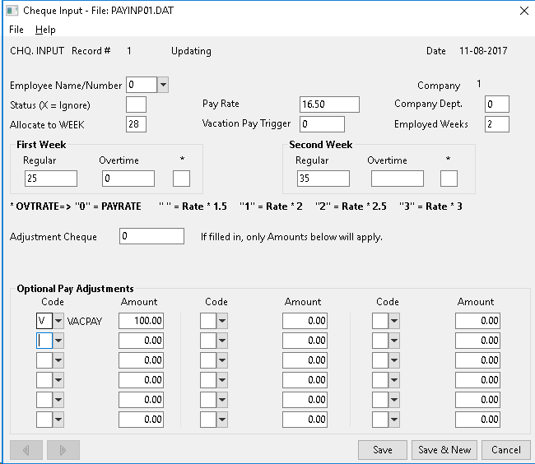
Task: Open last row first column code dropdown
Action: tap(58, 420)
